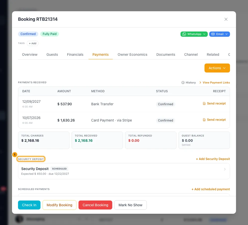View the Related tab
Screen dimensions: 248x225
(x=213, y=54)
